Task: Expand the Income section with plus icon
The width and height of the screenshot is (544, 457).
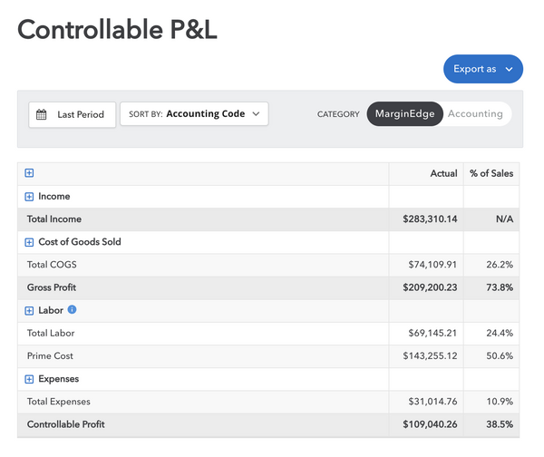Action: (x=29, y=197)
